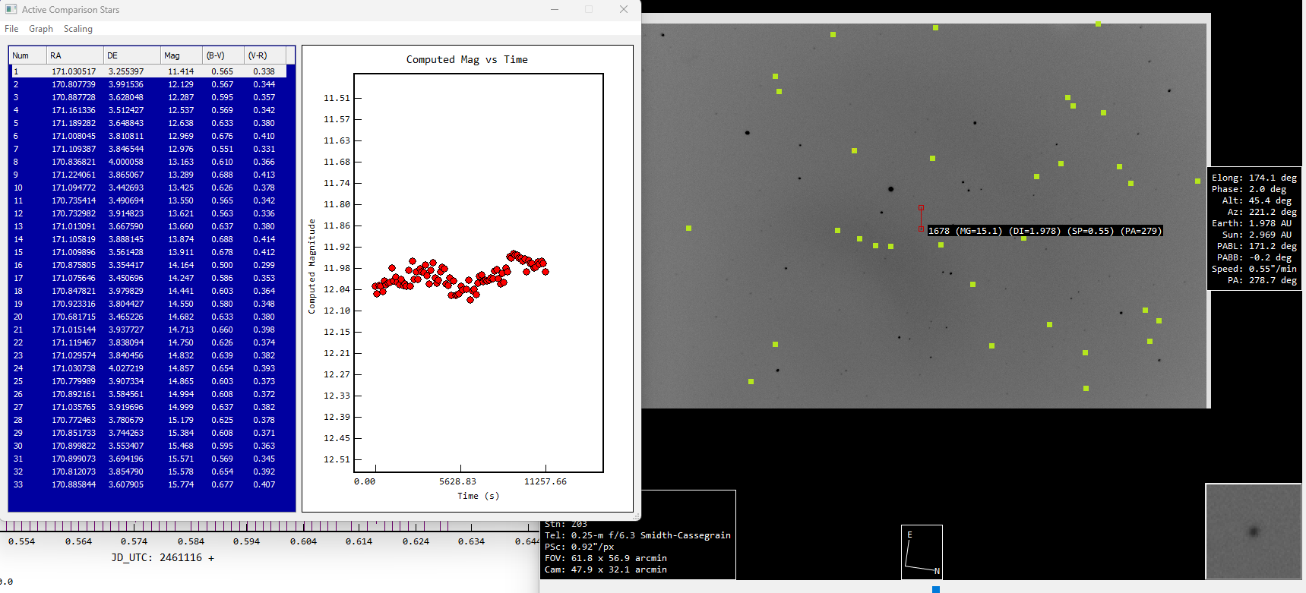Close the Active Comparison Stars window
Viewport: 1306px width, 593px height.
tap(623, 9)
